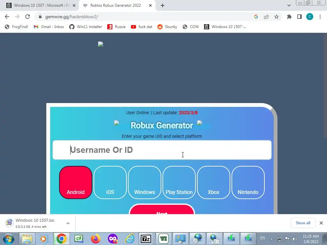Close the Windows 10 1507 tab
This screenshot has height=245, width=327.
74,5
